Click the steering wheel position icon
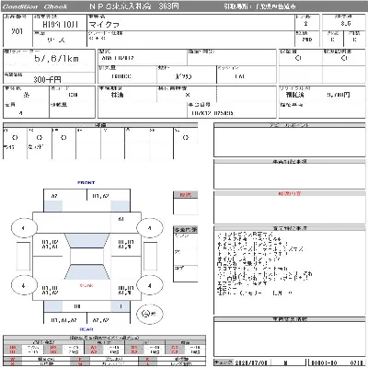This screenshot has height=368, width=368. point(149,314)
